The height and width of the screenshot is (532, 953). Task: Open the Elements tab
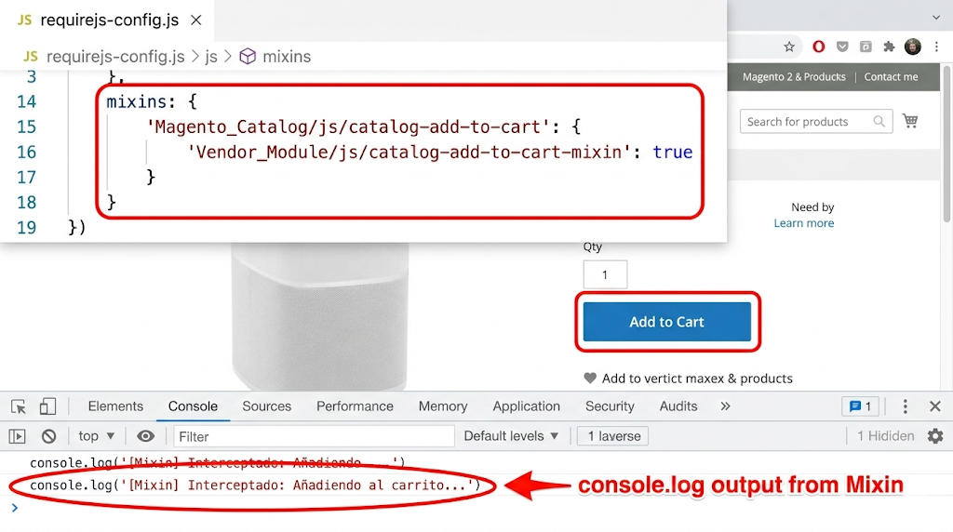tap(115, 406)
